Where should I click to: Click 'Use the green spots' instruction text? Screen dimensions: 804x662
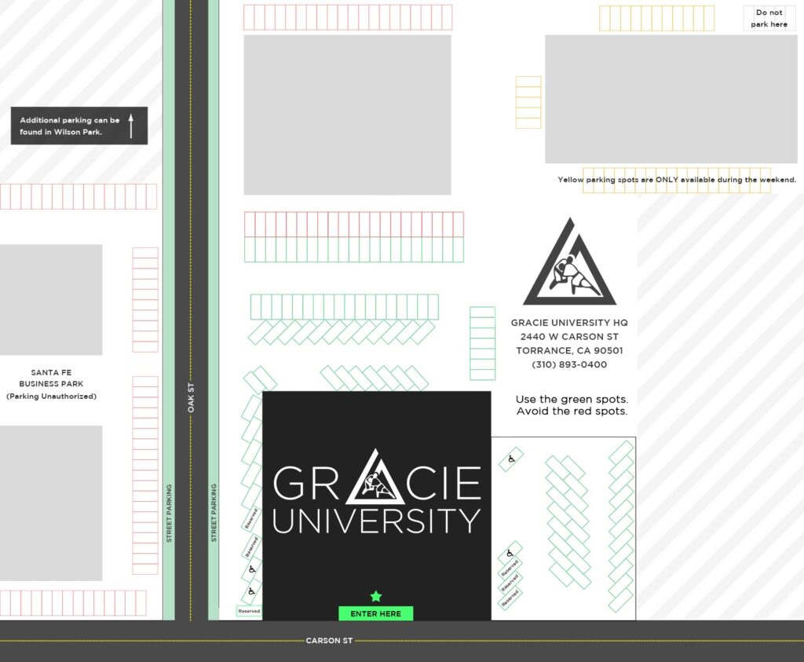click(572, 400)
